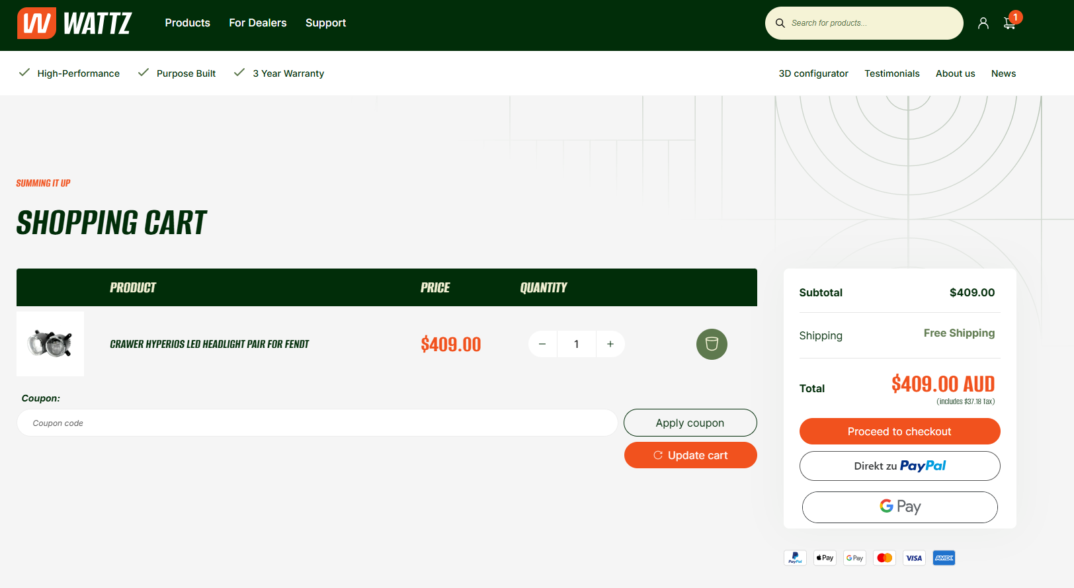Click the Apply coupon button
Image resolution: width=1074 pixels, height=588 pixels.
coord(690,423)
